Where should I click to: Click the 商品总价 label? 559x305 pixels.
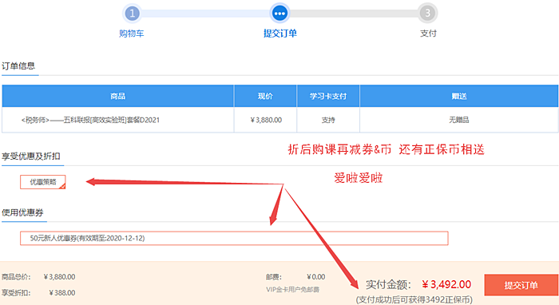click(16, 277)
